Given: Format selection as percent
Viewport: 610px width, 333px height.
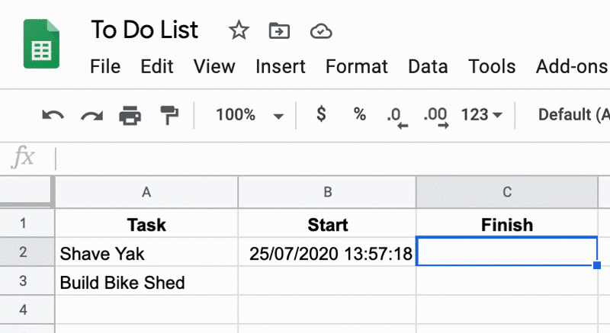Looking at the screenshot, I should (x=359, y=114).
